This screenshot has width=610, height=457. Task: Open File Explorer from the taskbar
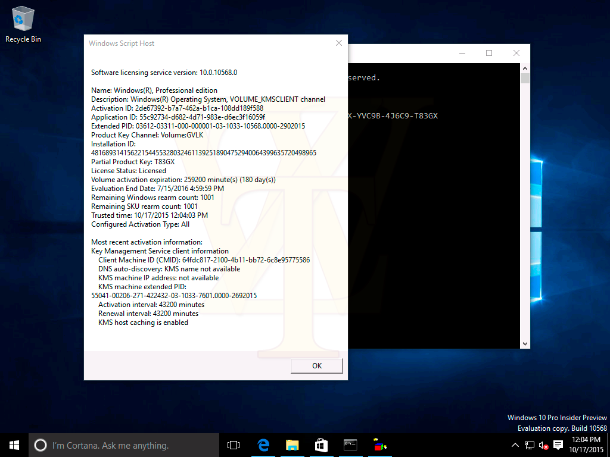tap(292, 445)
